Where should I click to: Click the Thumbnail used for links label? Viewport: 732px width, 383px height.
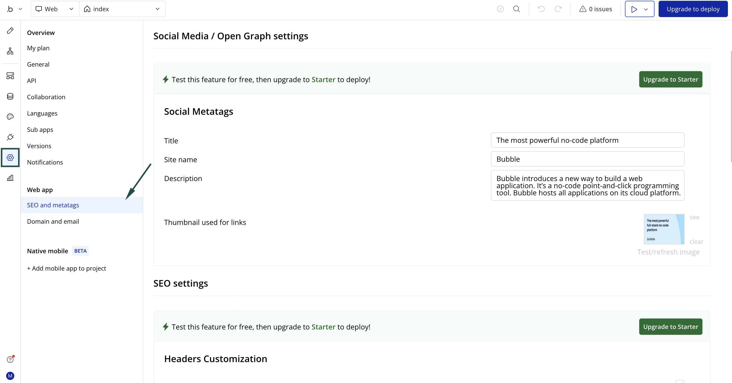(205, 222)
